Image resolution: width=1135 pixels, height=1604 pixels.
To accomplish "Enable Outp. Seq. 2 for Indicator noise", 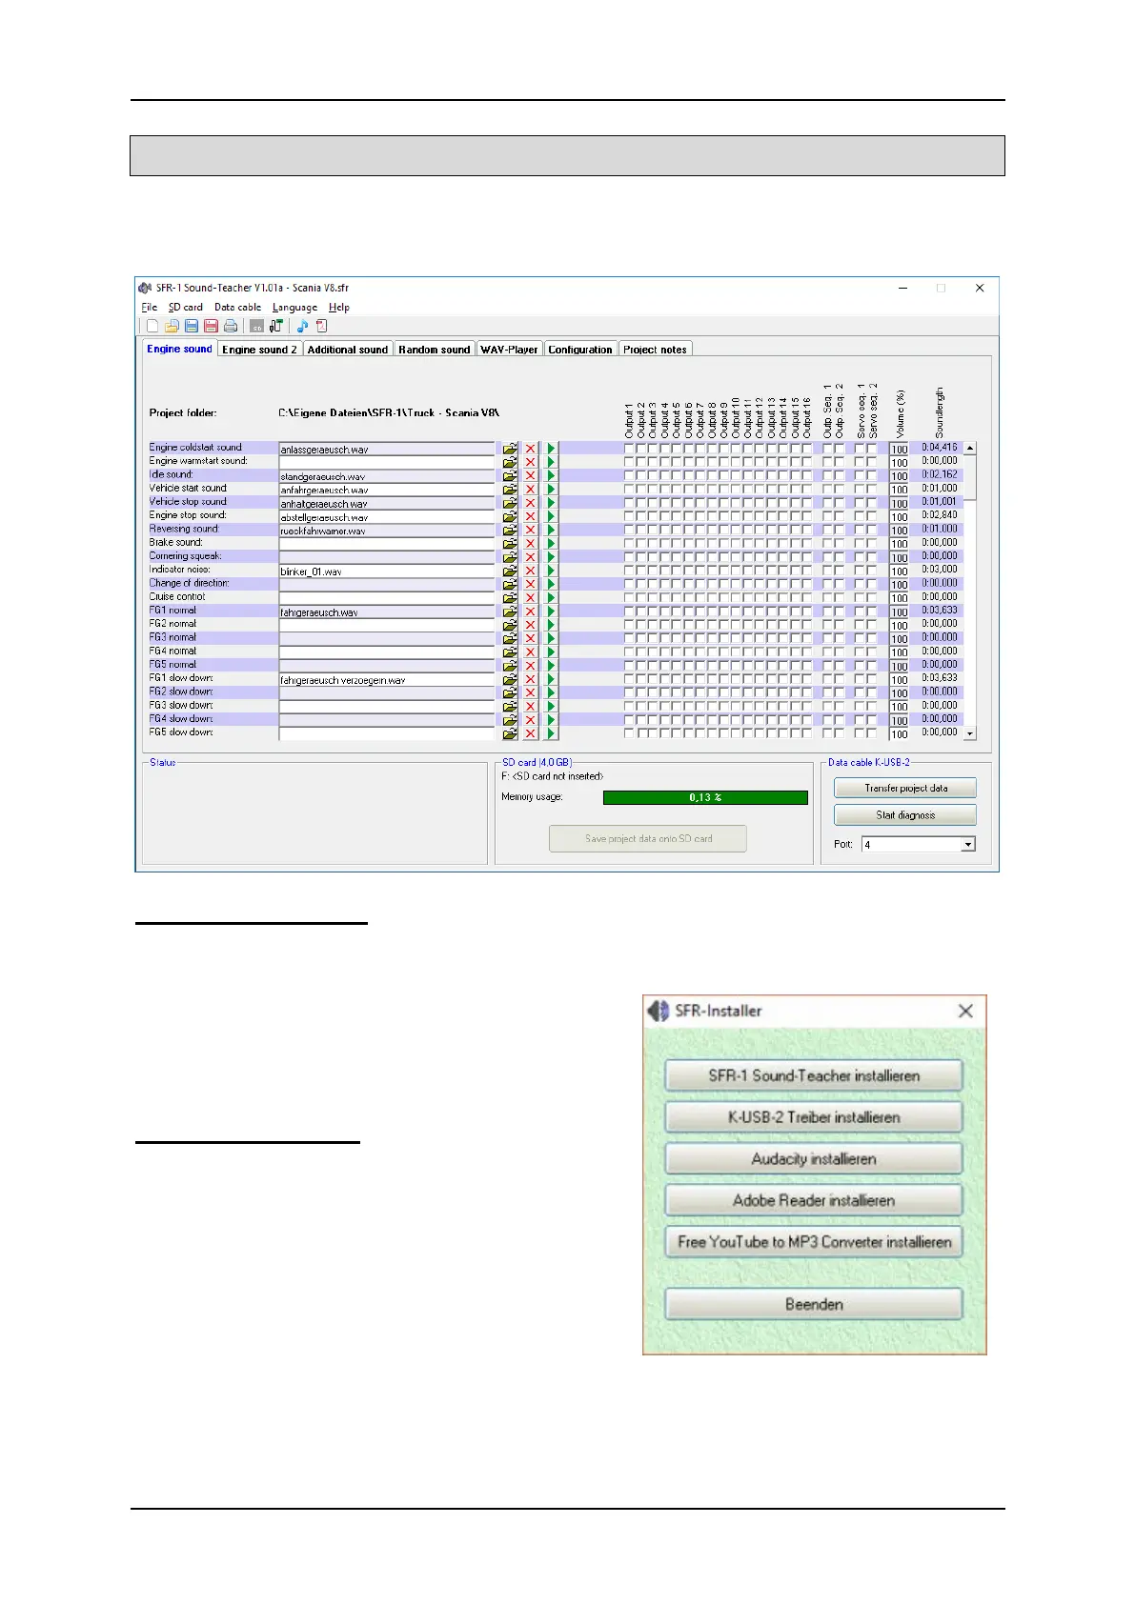I will point(840,571).
